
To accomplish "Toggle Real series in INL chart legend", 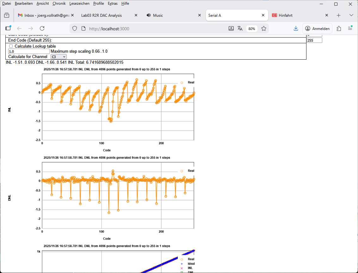I will [x=191, y=82].
